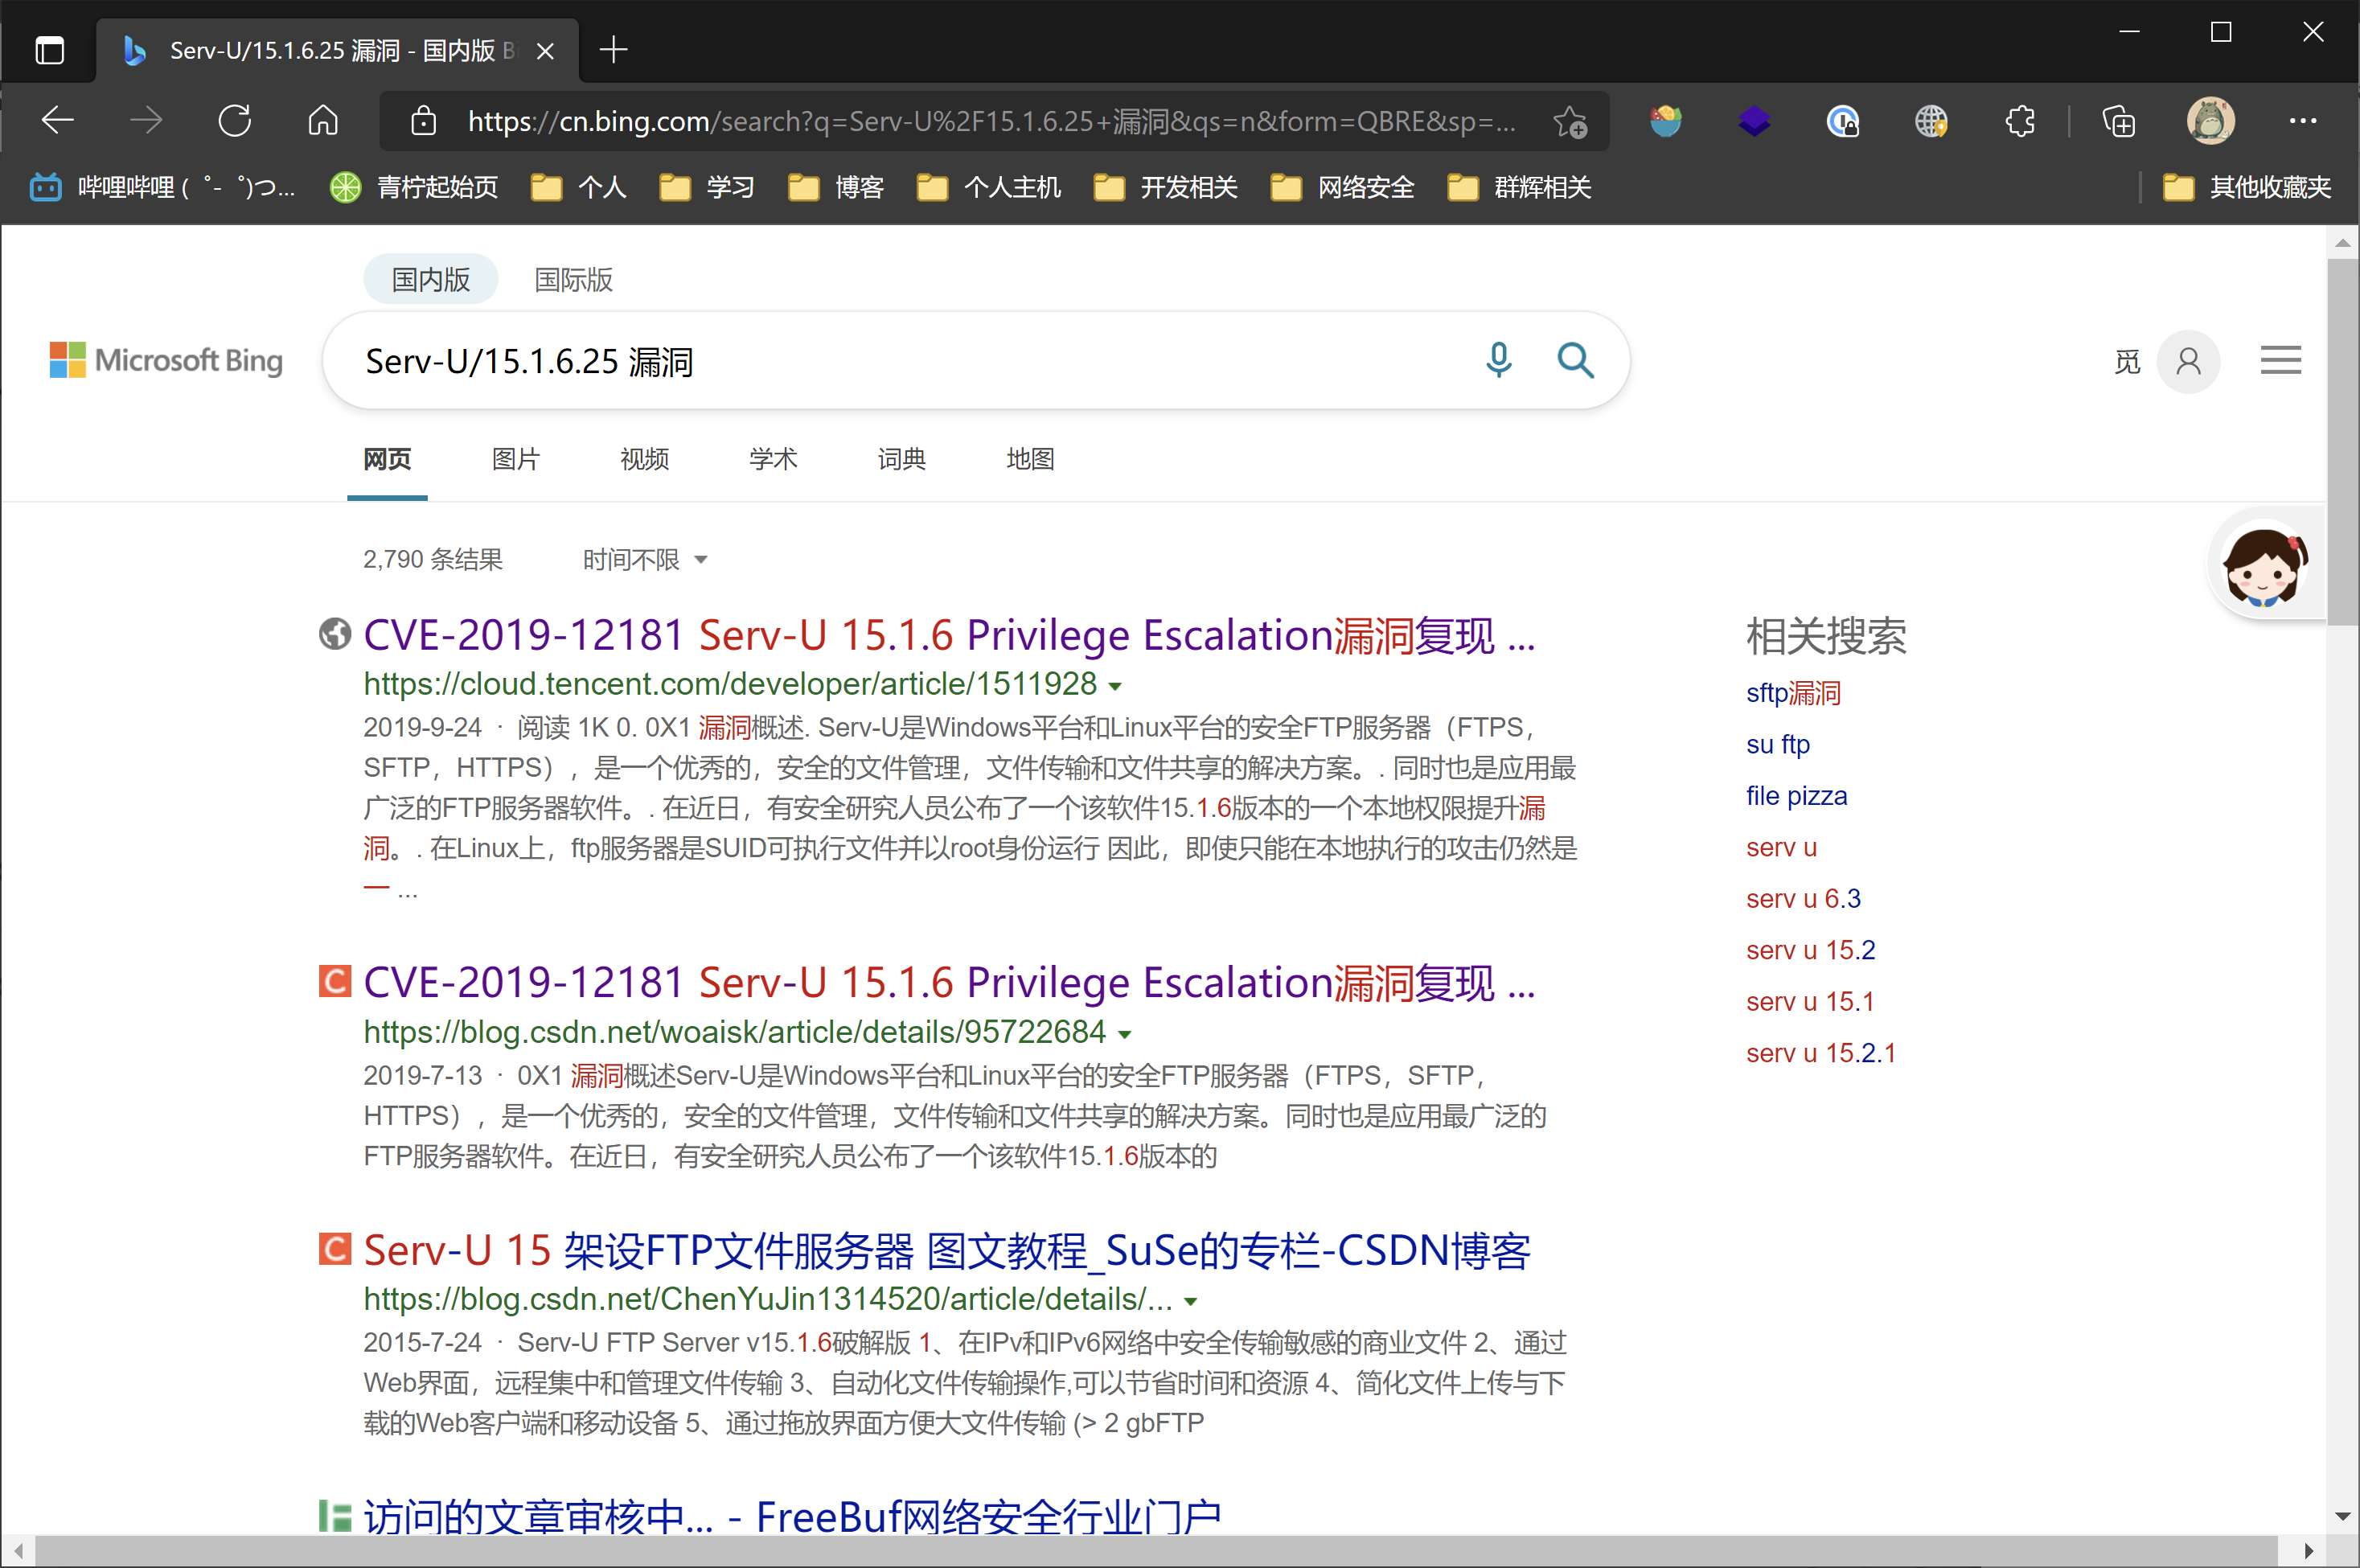The height and width of the screenshot is (1568, 2360).
Task: Click the Bing search query input box
Action: [x=900, y=361]
